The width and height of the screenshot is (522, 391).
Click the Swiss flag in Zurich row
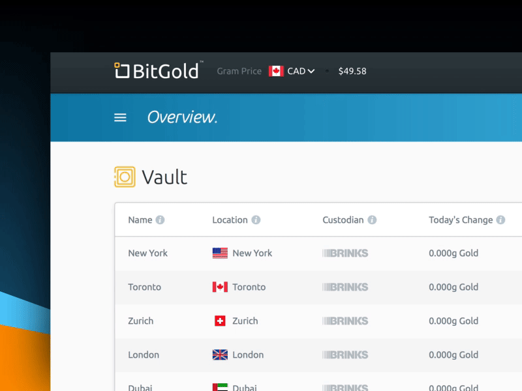[221, 321]
